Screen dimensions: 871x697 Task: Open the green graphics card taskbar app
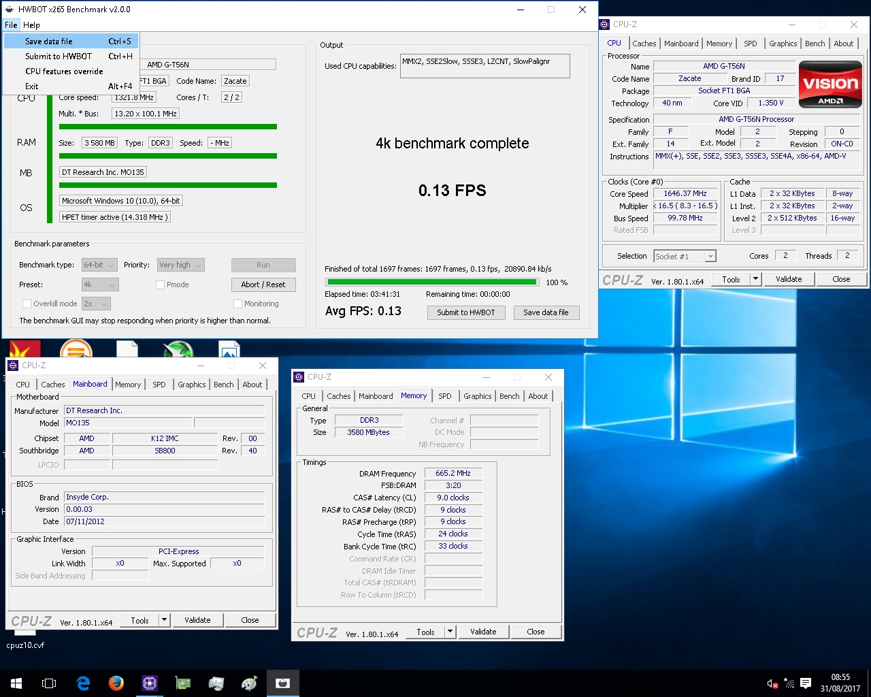pos(183,683)
